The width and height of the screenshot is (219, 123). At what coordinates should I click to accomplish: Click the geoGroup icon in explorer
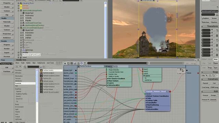point(24,50)
